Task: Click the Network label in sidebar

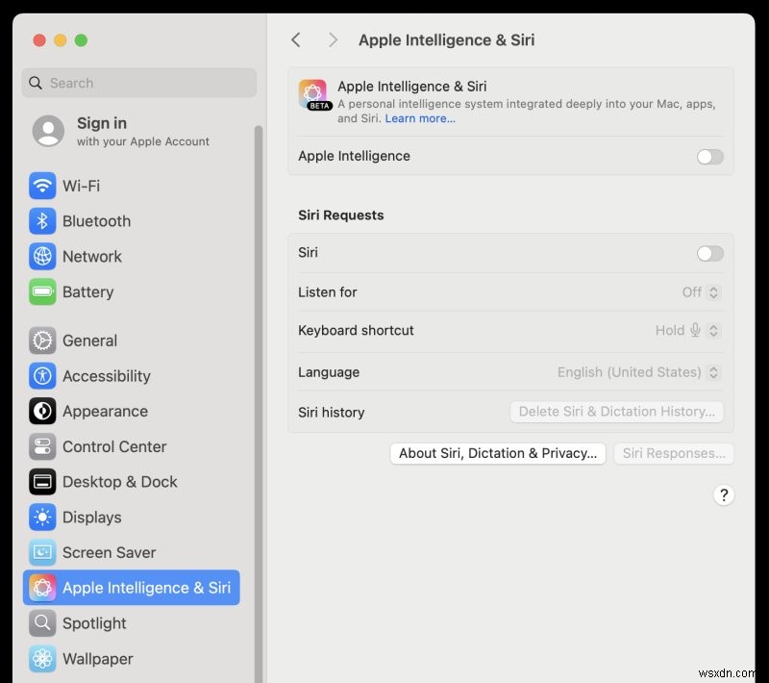Action: point(92,257)
